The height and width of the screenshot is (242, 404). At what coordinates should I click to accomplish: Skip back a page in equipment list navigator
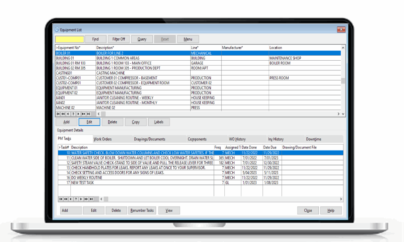[63, 114]
